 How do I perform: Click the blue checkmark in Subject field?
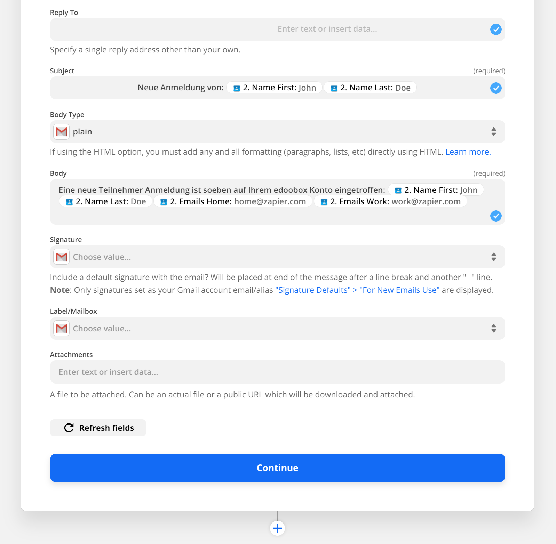(x=496, y=88)
